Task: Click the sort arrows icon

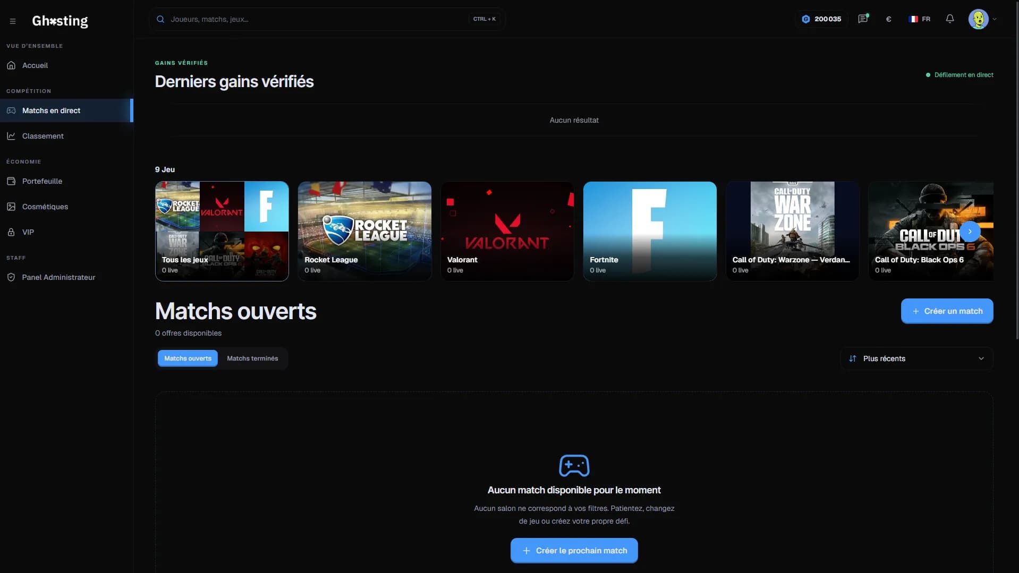Action: [x=853, y=358]
